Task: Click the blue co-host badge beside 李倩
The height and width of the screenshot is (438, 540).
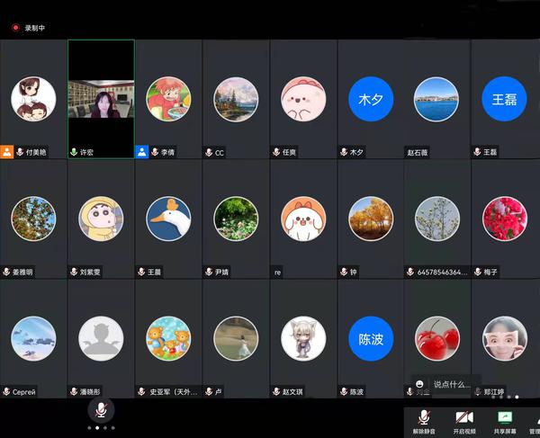Action: pos(141,152)
